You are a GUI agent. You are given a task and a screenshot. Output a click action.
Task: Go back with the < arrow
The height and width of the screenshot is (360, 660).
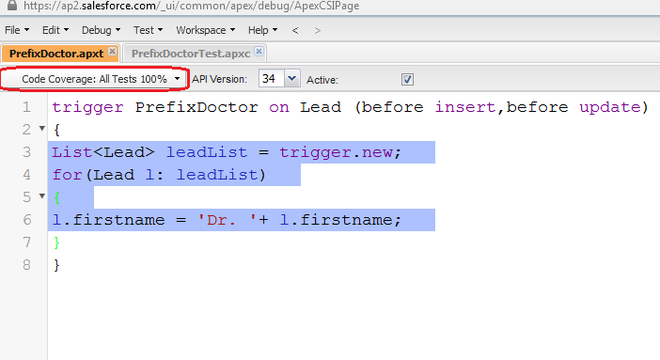295,30
